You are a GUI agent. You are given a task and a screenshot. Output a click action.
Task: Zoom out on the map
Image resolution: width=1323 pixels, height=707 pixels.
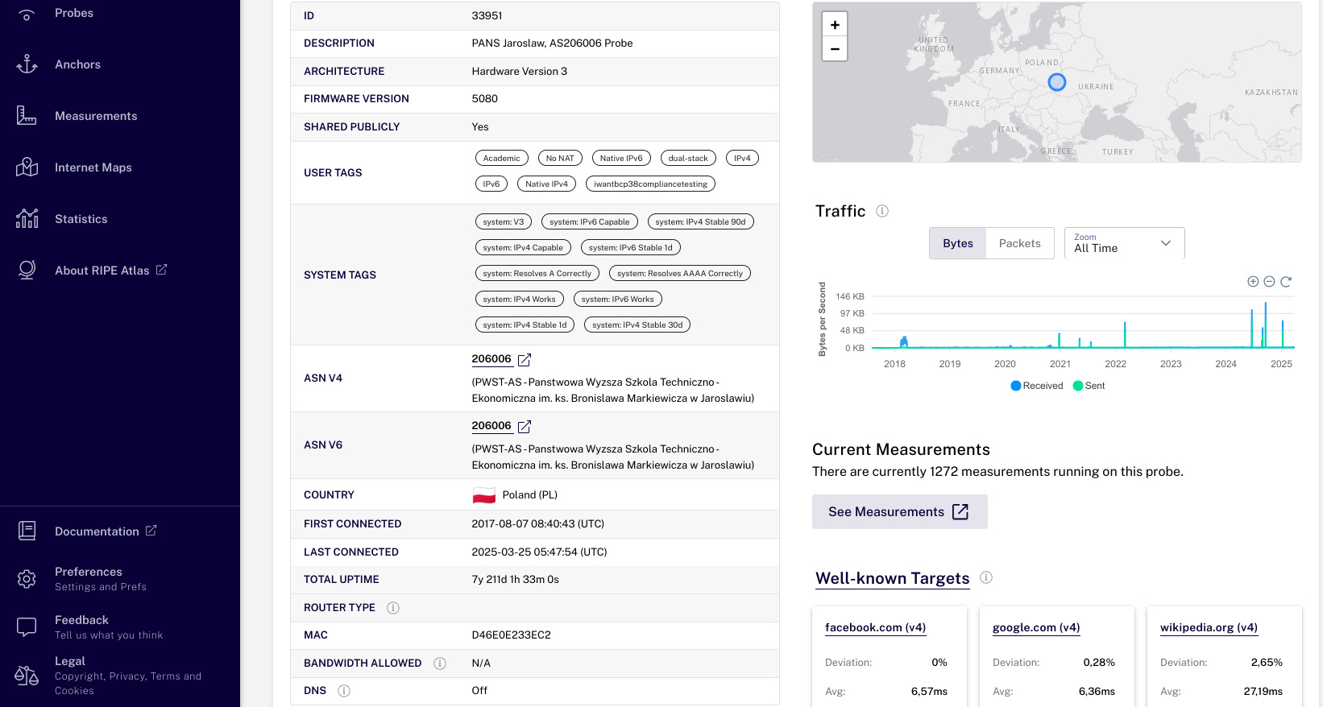[835, 49]
